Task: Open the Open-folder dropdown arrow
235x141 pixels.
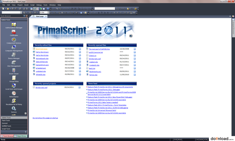Action: coord(10,9)
